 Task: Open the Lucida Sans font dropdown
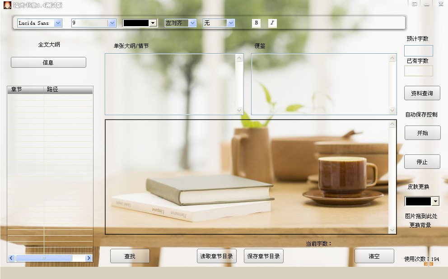[58, 23]
